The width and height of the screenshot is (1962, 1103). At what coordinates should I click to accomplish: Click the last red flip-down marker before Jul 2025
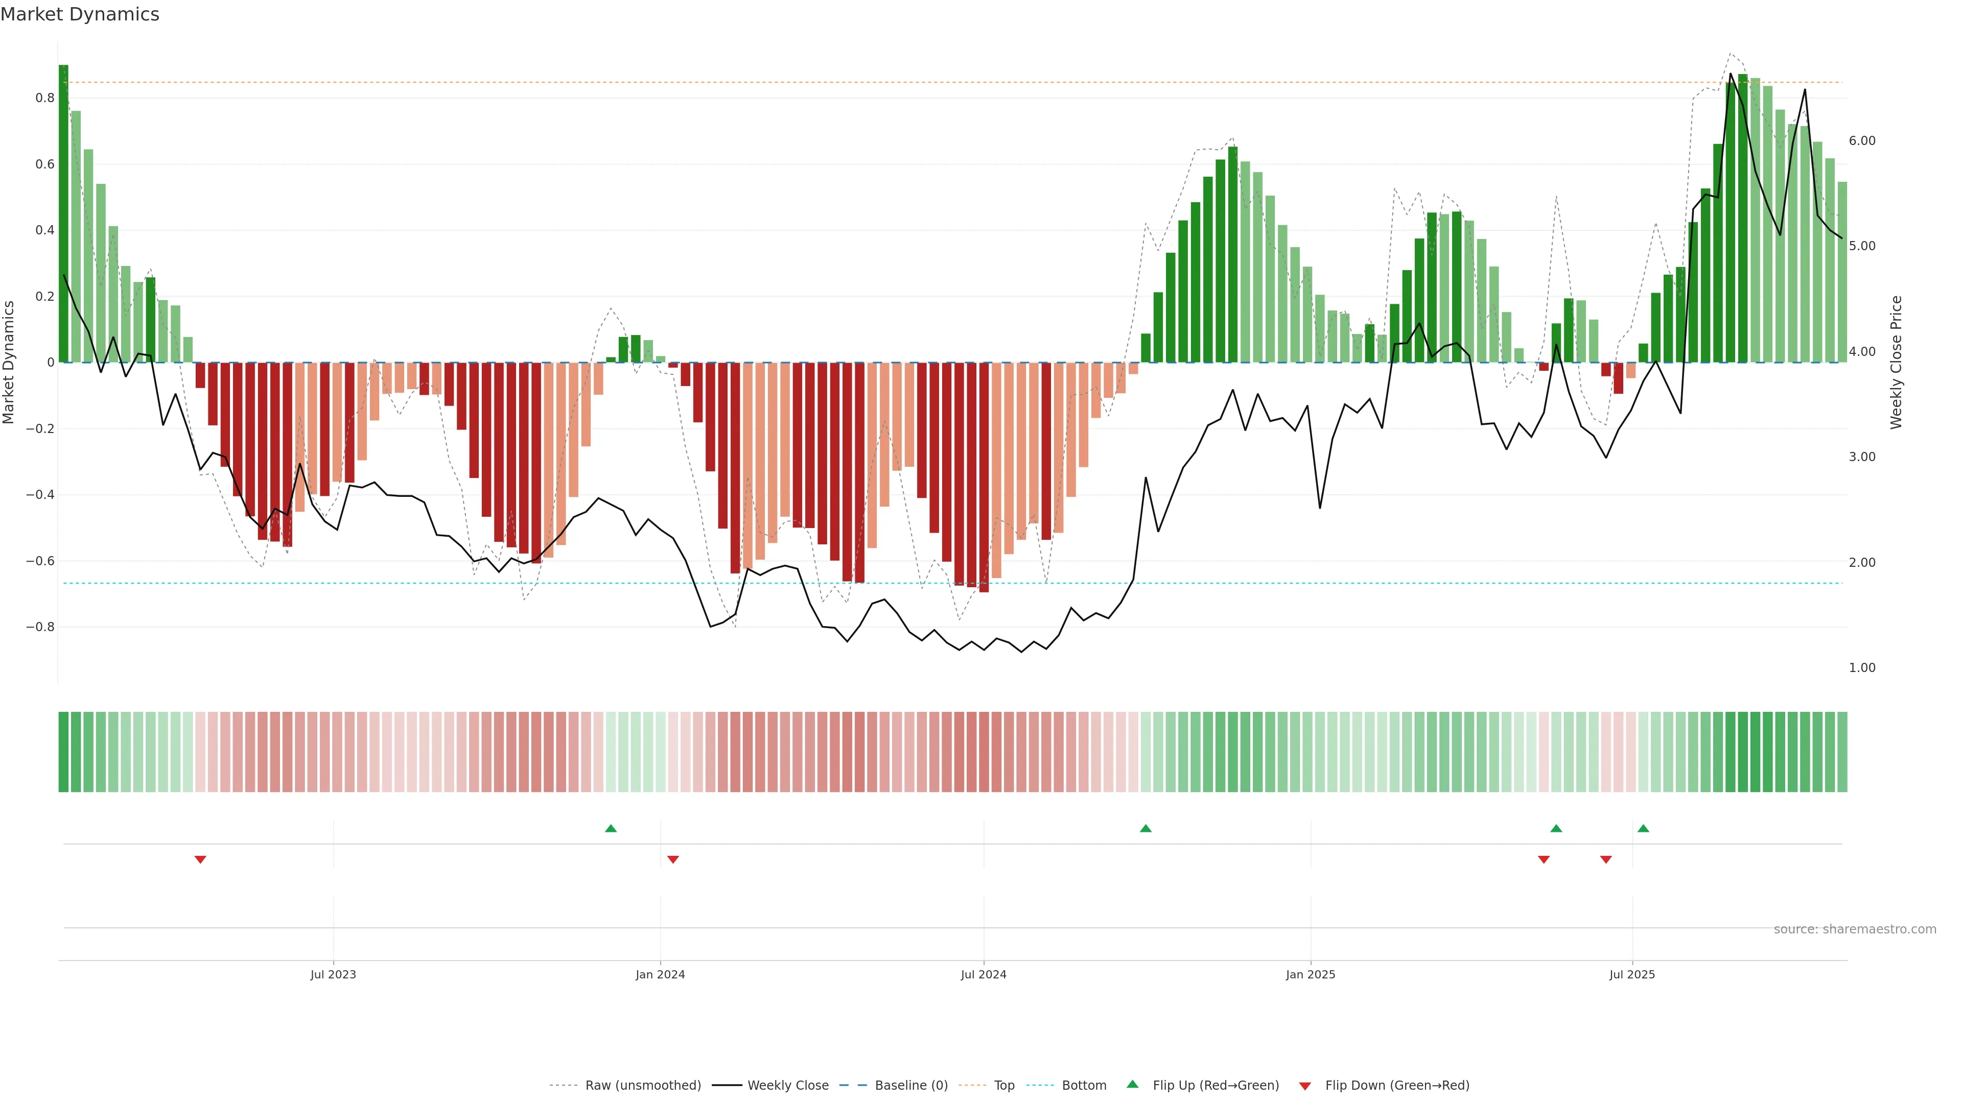pos(1606,859)
